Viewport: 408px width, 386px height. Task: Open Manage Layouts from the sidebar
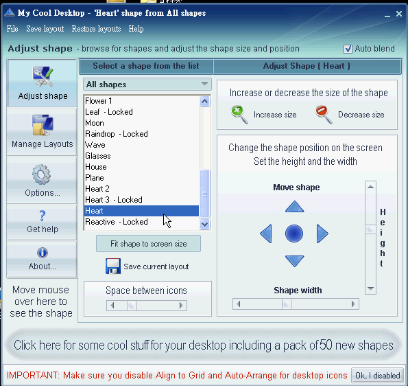[42, 132]
